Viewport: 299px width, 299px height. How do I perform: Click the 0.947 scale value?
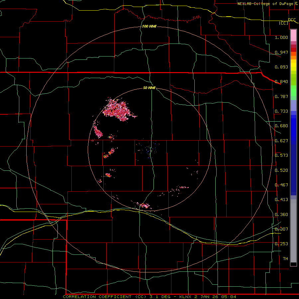[x=281, y=52]
